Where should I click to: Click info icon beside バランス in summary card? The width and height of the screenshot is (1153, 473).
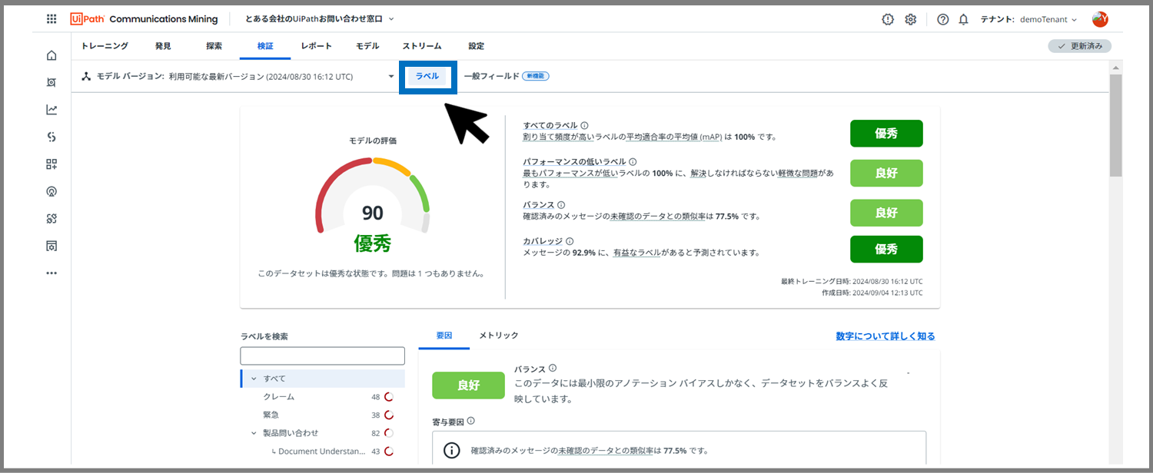561,205
